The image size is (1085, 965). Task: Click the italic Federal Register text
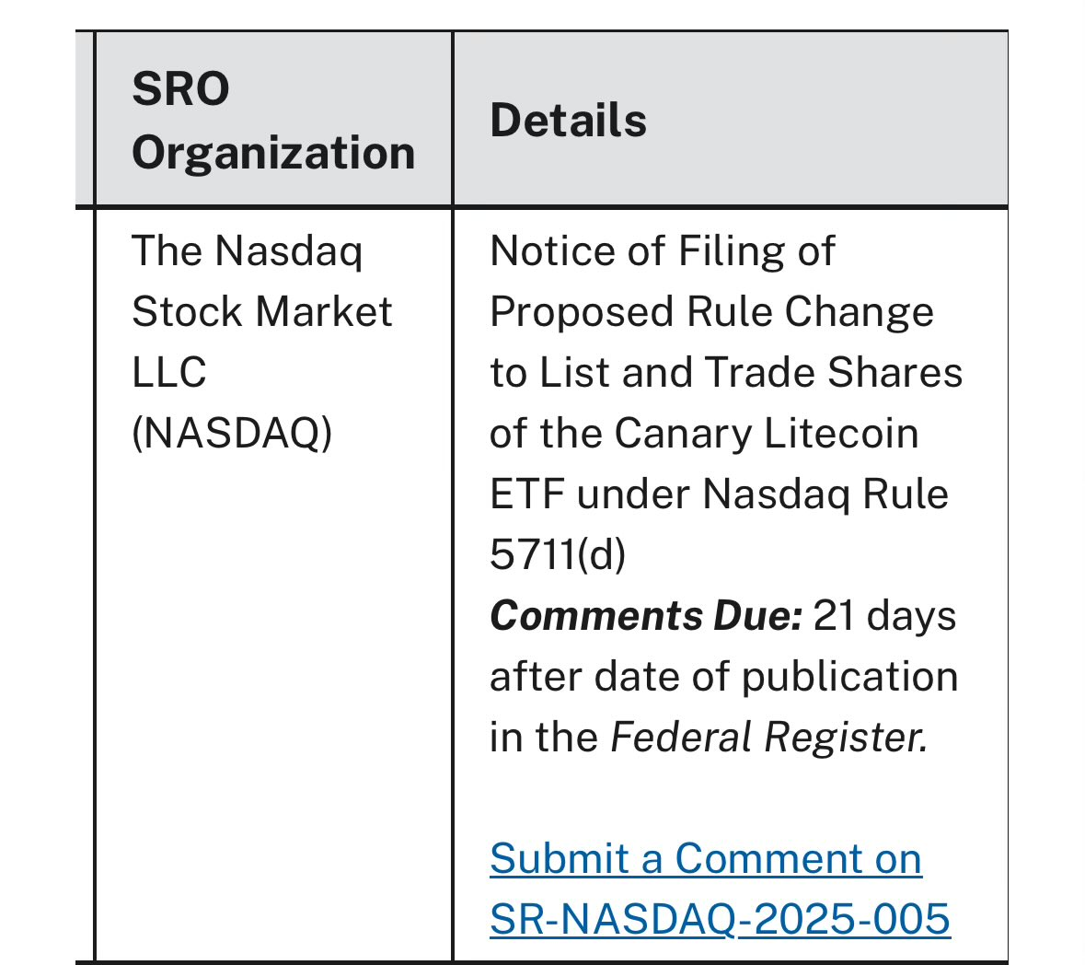pyautogui.click(x=768, y=738)
